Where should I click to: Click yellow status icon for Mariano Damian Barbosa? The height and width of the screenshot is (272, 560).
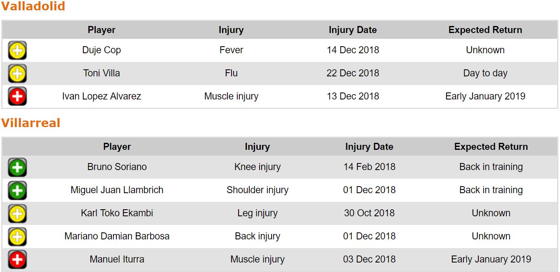click(x=17, y=237)
